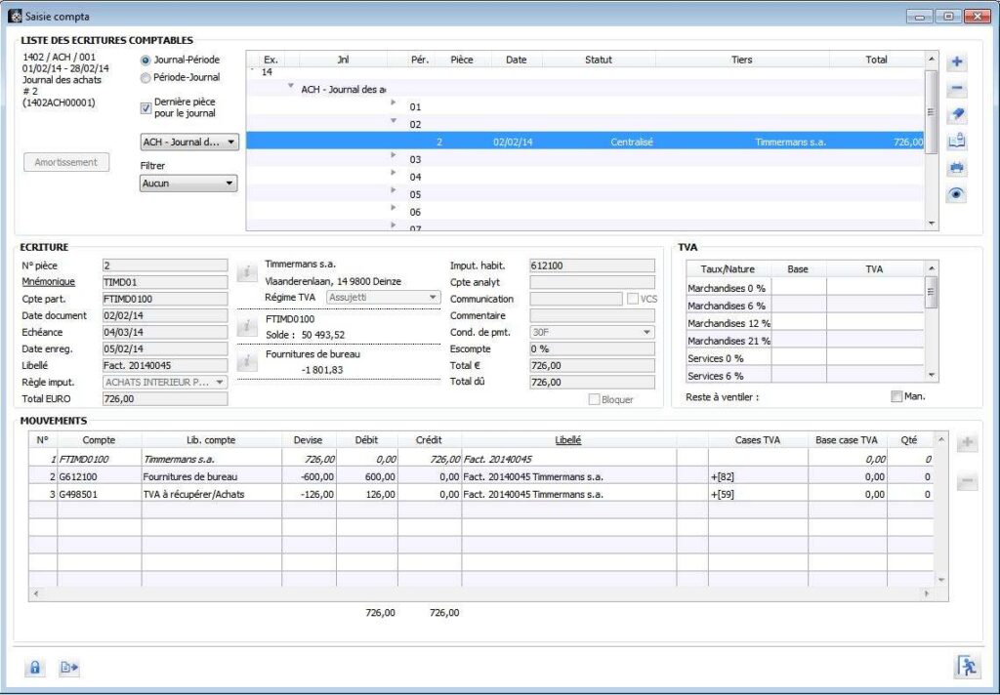Add a movement line with plus button
Image resolution: width=1000 pixels, height=695 pixels.
[968, 442]
